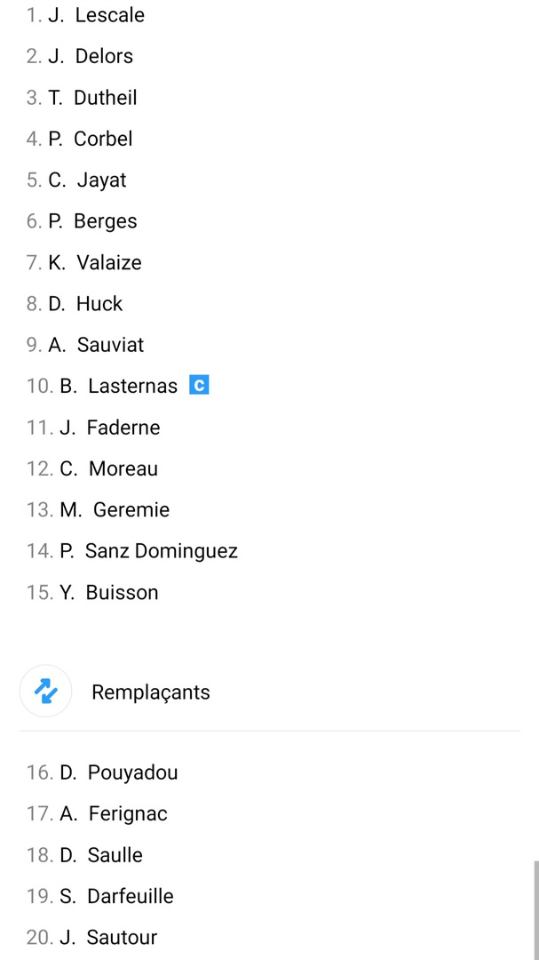The image size is (539, 960).
Task: Select player J. Delors
Action: click(91, 56)
